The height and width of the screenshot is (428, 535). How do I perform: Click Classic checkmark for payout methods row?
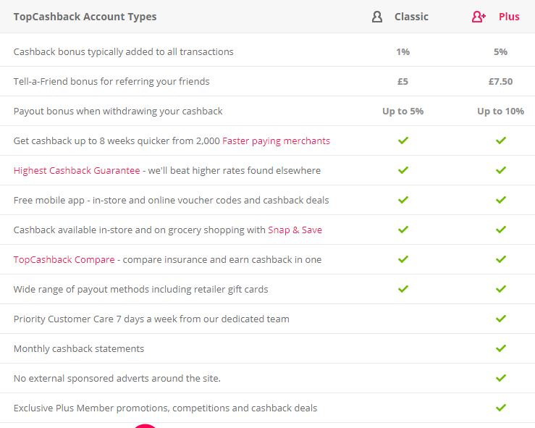tap(403, 289)
